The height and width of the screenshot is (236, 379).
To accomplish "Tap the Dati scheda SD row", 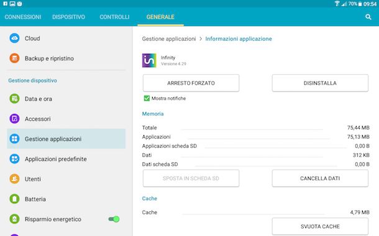I will (x=256, y=164).
